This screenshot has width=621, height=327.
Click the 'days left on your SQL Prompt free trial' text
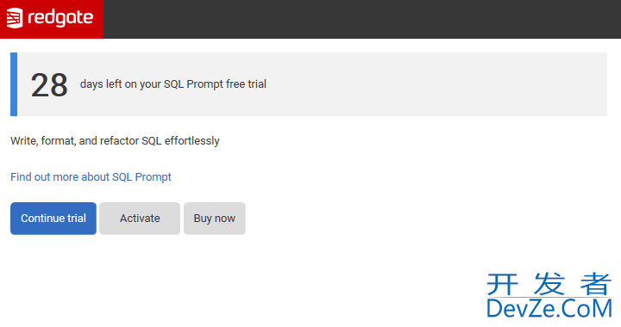(173, 84)
